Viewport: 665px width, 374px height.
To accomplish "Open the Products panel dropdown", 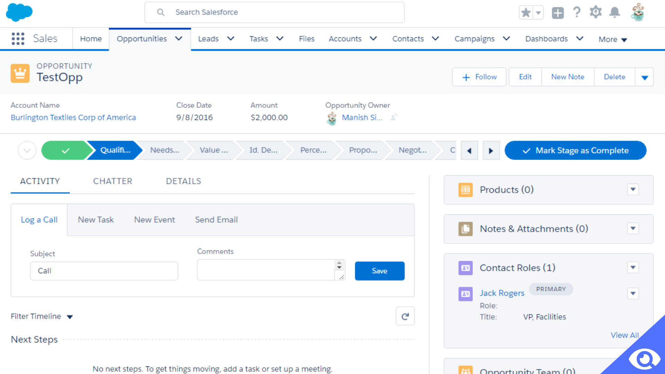I will pos(633,189).
